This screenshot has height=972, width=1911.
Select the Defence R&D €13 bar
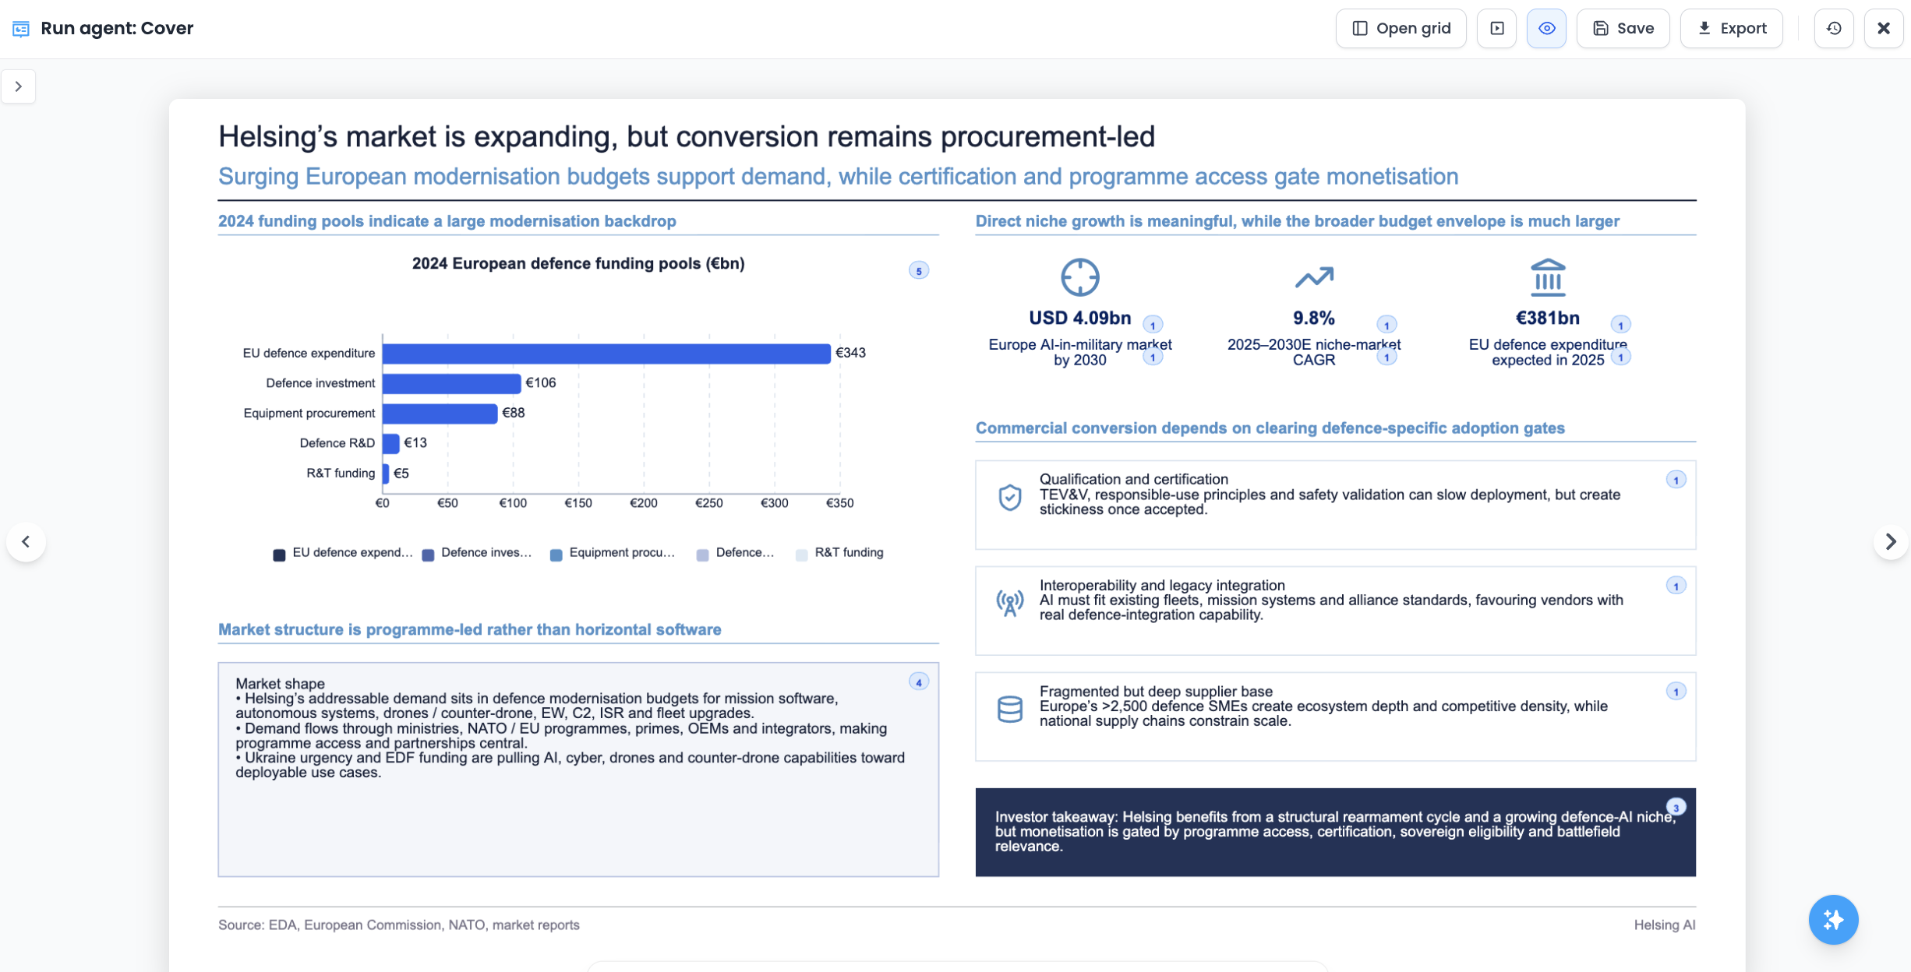(391, 443)
